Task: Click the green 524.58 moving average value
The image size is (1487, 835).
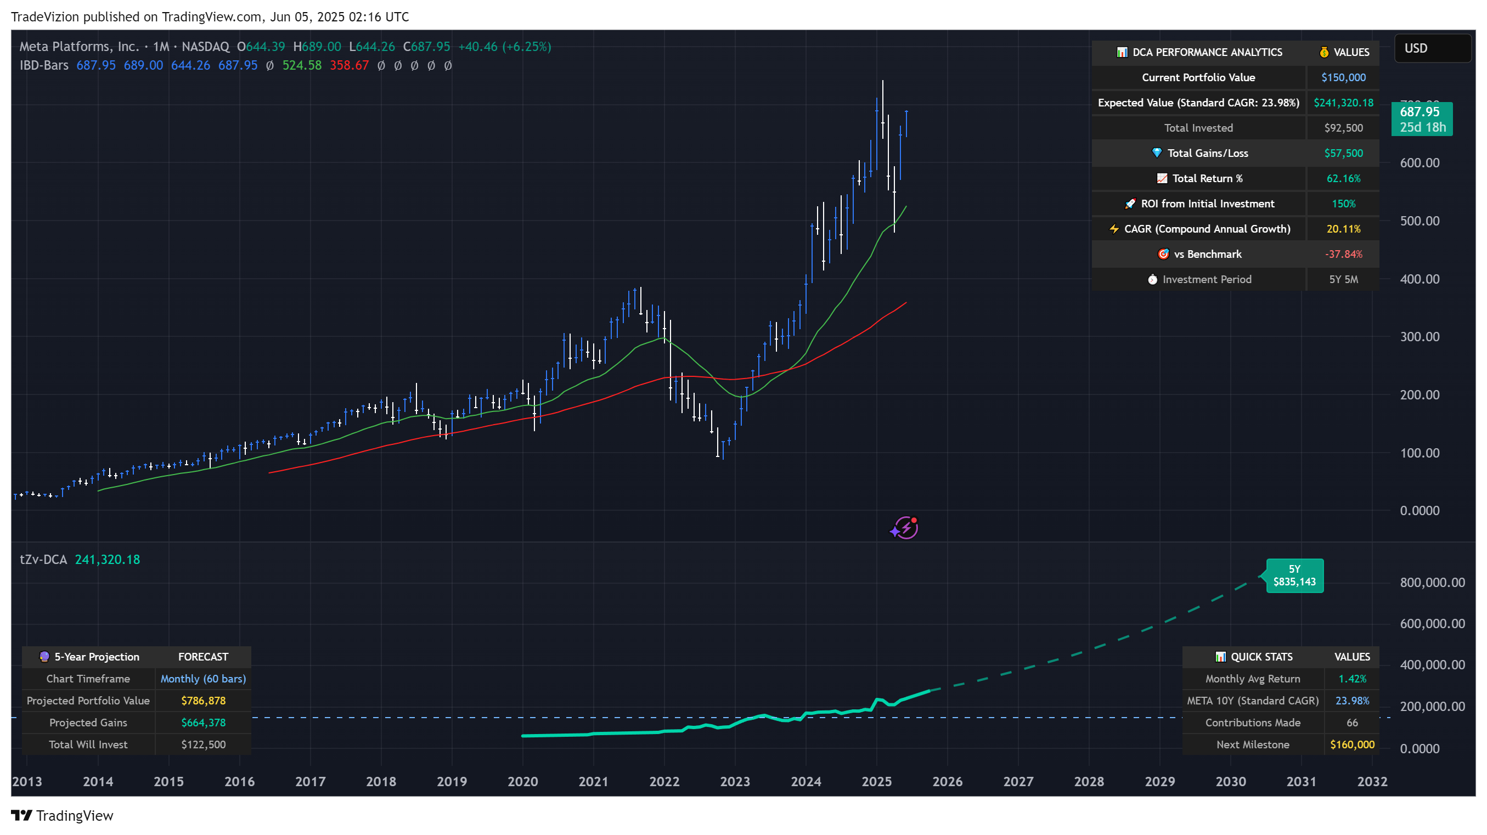Action: (x=301, y=65)
